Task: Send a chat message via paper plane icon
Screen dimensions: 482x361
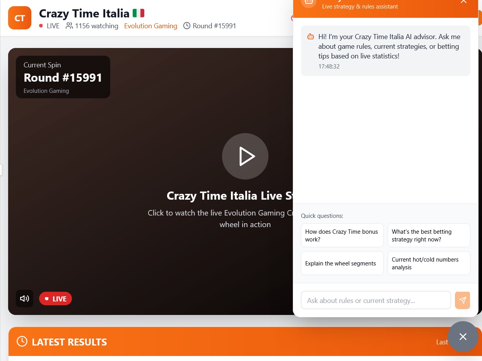Action: click(462, 300)
